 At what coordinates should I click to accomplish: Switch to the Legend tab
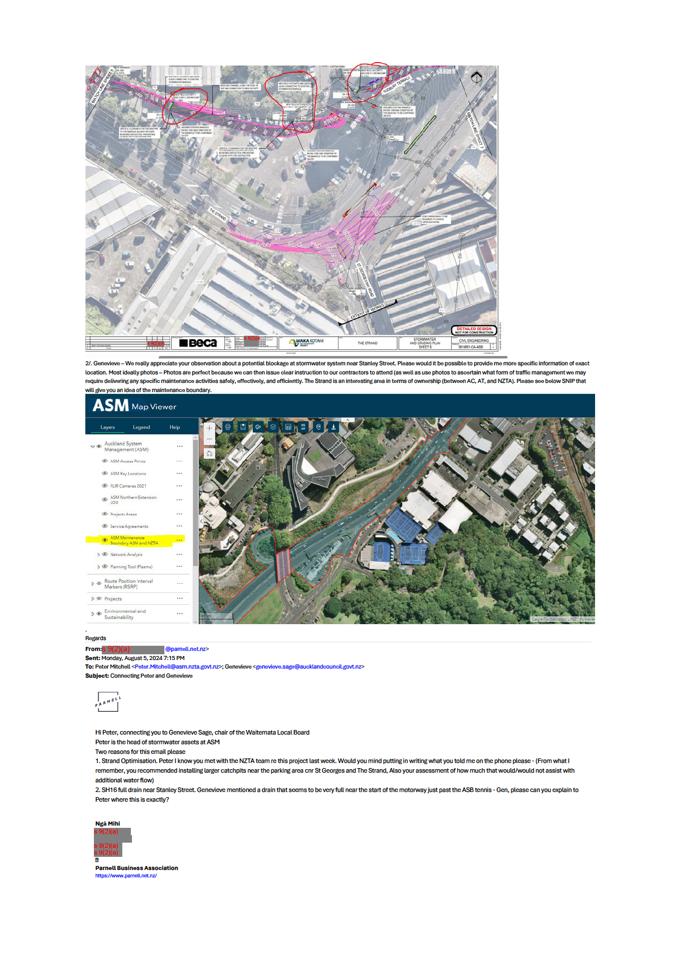[x=141, y=427]
